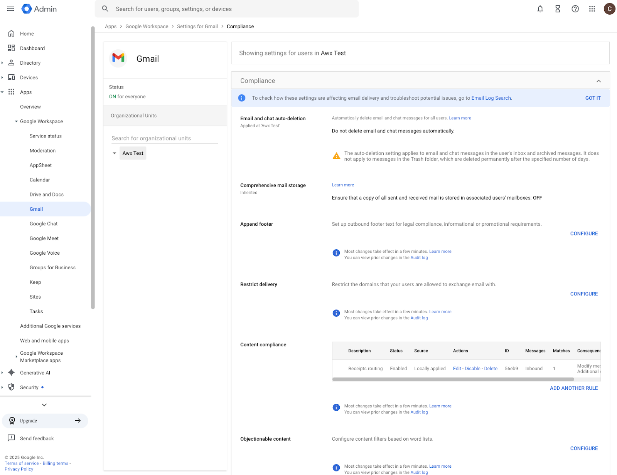Screen dimensions: 617x475
Task: Click the Gmail logo icon
Action: [x=118, y=58]
